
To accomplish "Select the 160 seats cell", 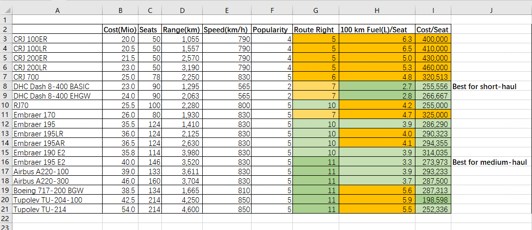I will pyautogui.click(x=150, y=181).
